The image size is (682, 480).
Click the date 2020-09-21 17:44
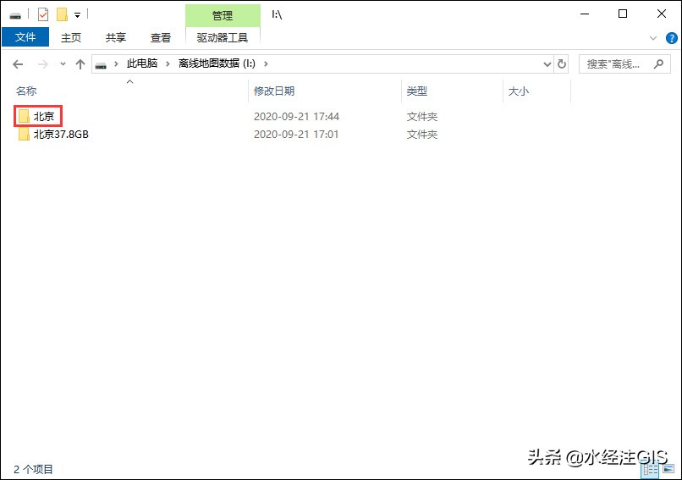click(x=297, y=117)
